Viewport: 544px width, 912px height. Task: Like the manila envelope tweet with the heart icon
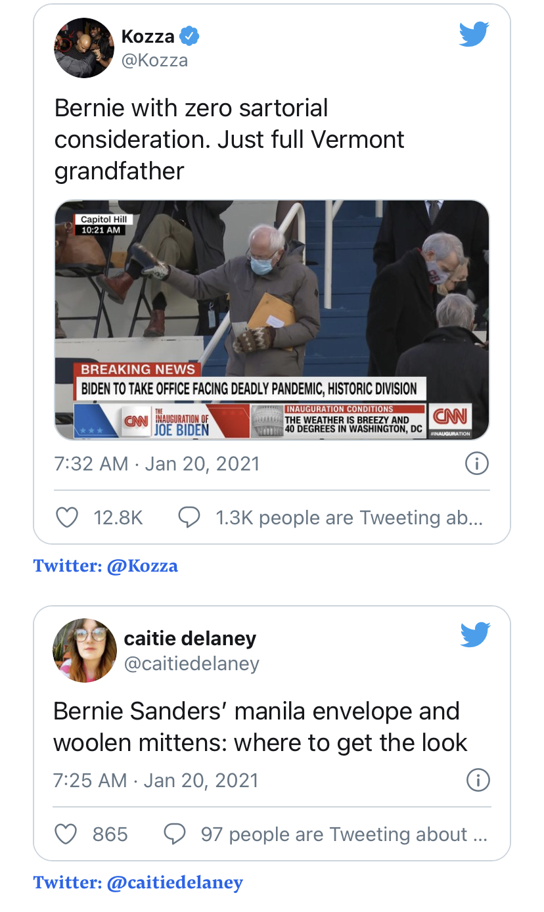(x=65, y=834)
